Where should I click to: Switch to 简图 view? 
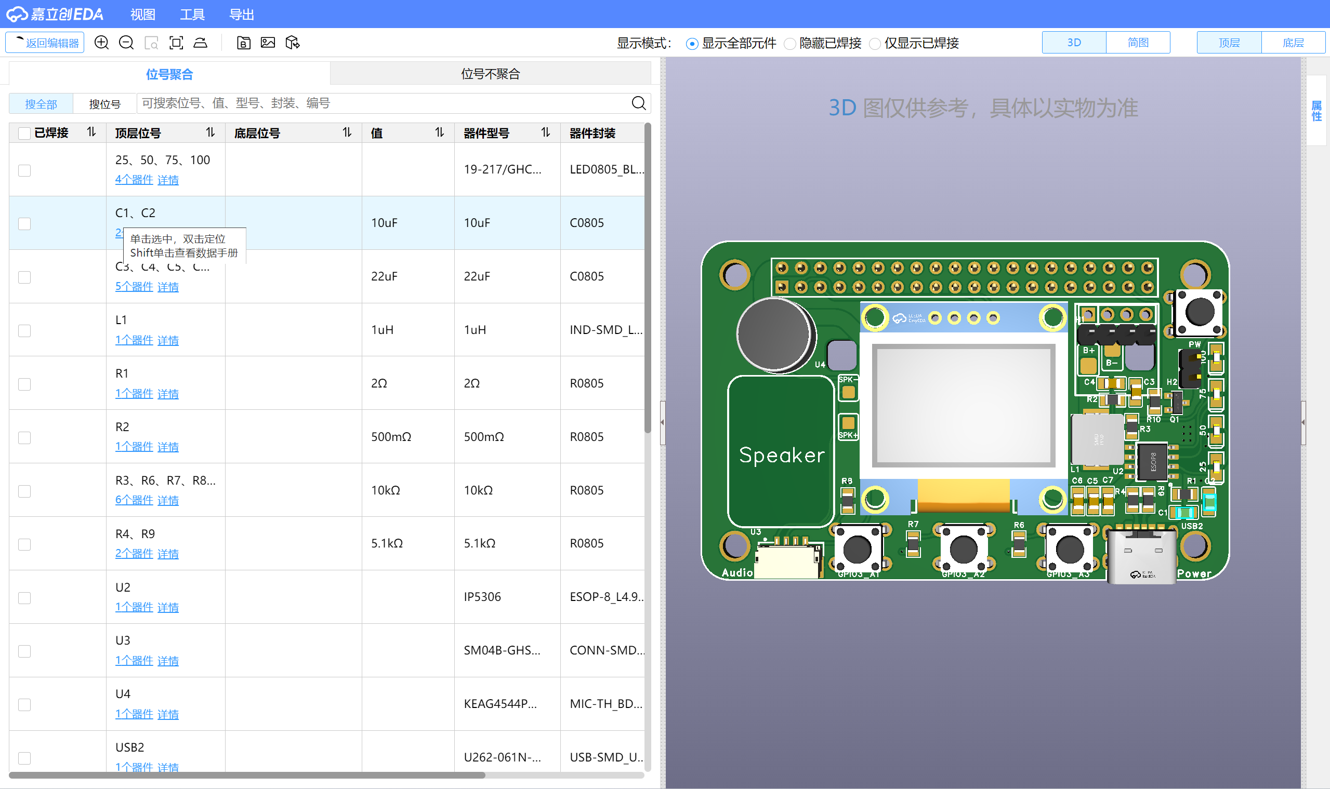pos(1138,43)
